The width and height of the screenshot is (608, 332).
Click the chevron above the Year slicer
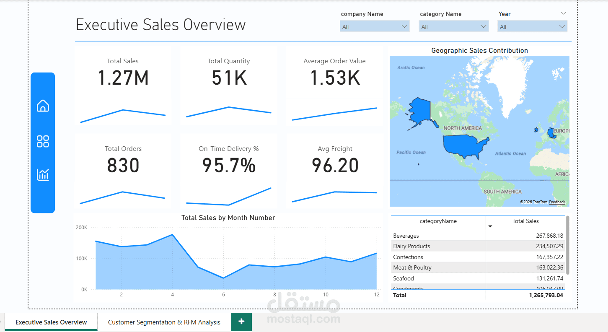point(563,13)
